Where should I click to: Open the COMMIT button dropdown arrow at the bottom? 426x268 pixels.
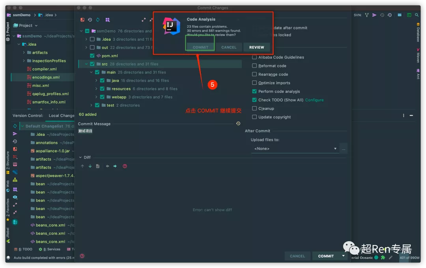point(344,256)
